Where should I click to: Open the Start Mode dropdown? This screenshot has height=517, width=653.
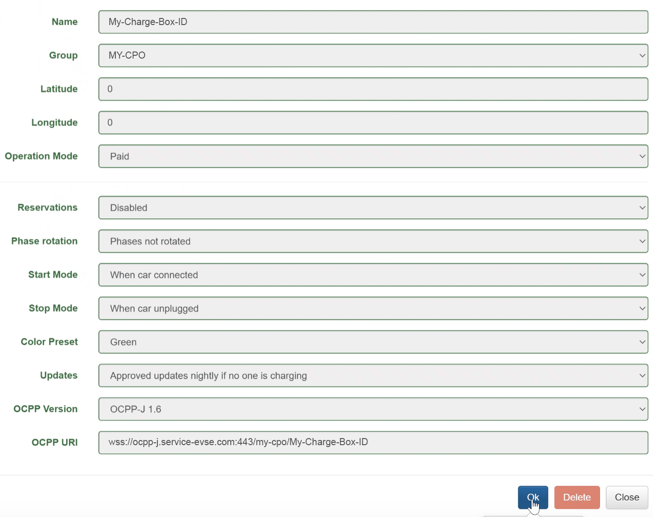[x=373, y=275]
